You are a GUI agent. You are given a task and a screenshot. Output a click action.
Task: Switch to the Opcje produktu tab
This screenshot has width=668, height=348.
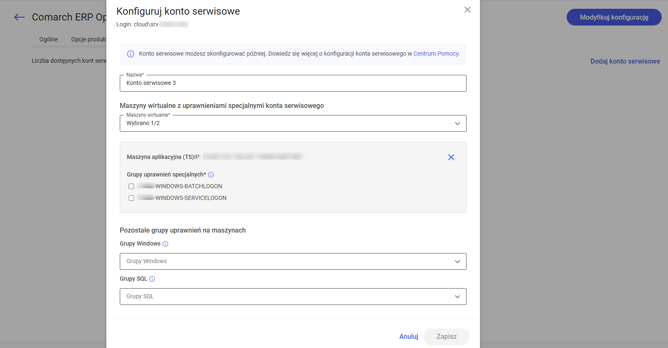88,39
